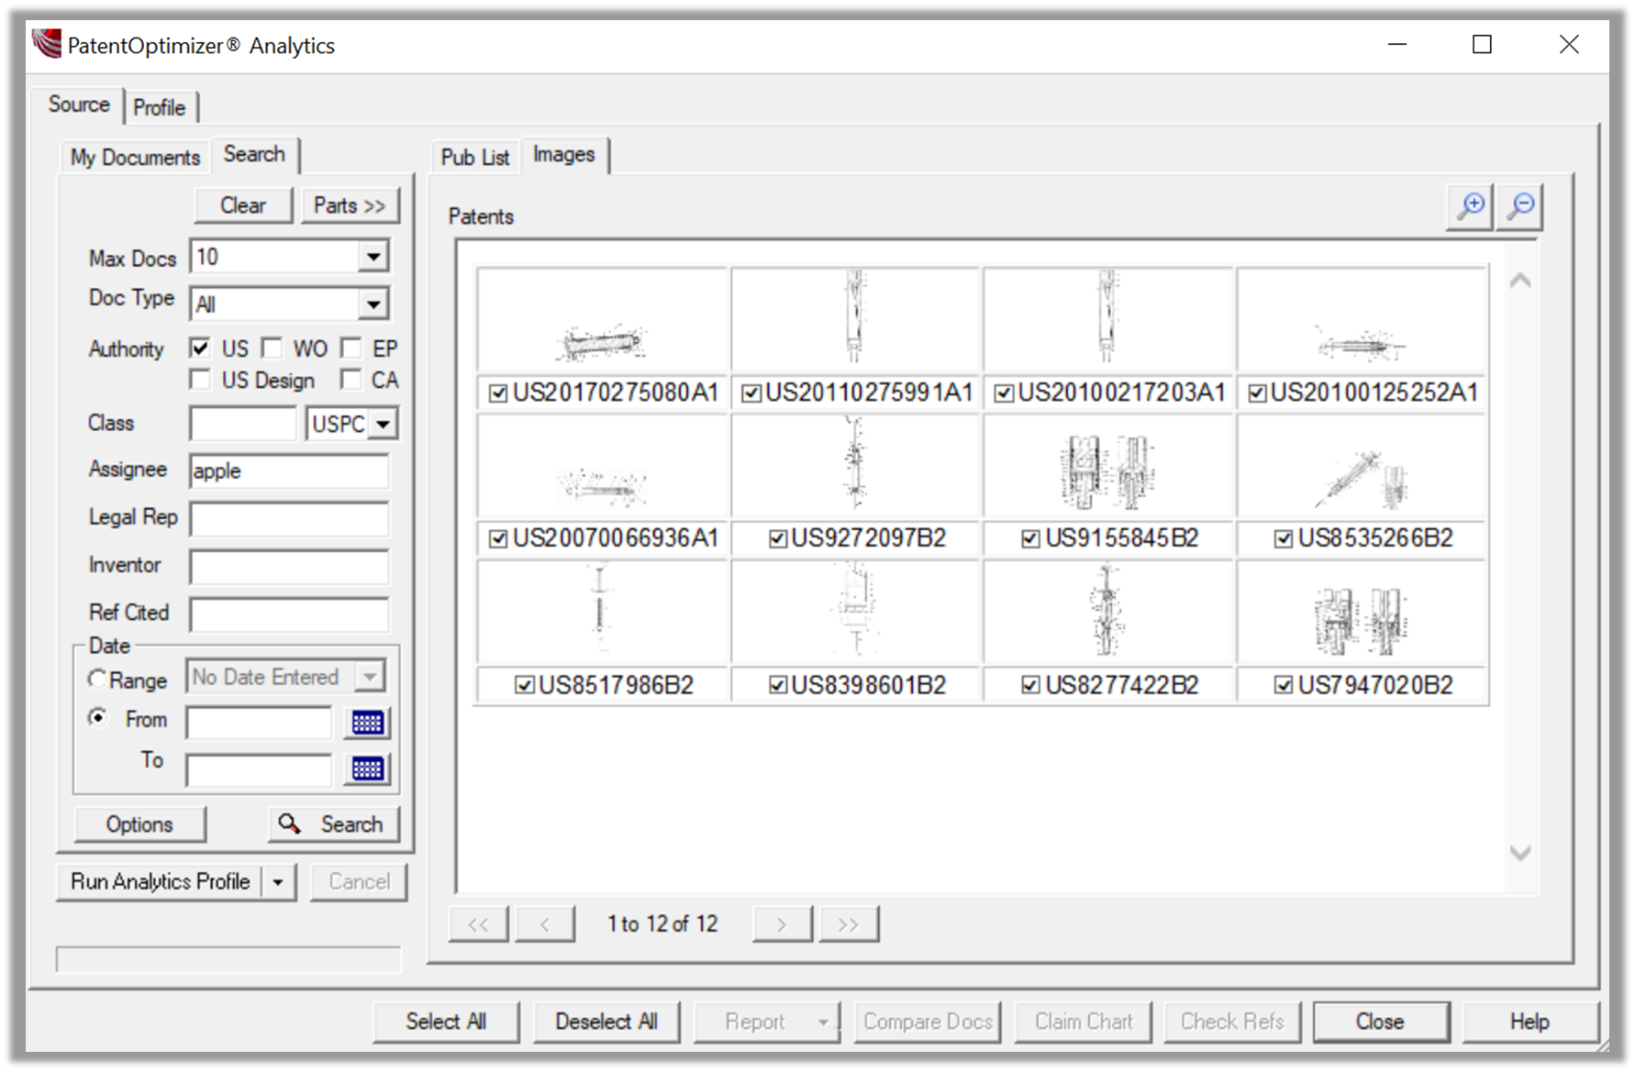
Task: Go to last page of results
Action: (x=849, y=924)
